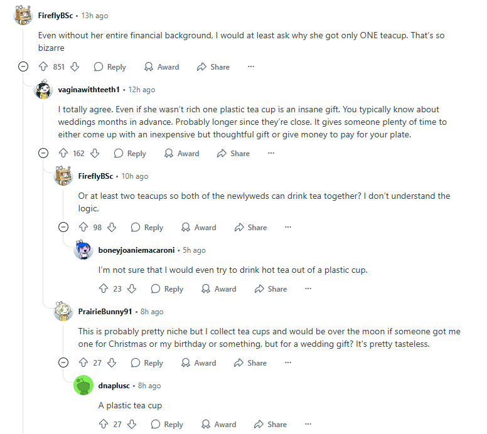Viewport: 487px width, 434px height.
Task: Upvote vaginawithteeth1's comment with 162 votes
Action: tap(63, 153)
